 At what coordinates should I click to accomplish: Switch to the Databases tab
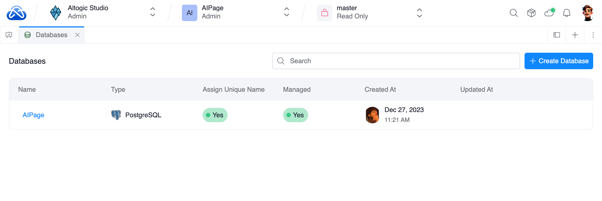point(51,35)
